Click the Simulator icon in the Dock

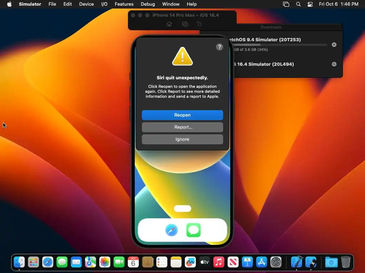point(311,262)
